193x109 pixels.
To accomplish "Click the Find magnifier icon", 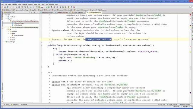I will click(x=25, y=7).
